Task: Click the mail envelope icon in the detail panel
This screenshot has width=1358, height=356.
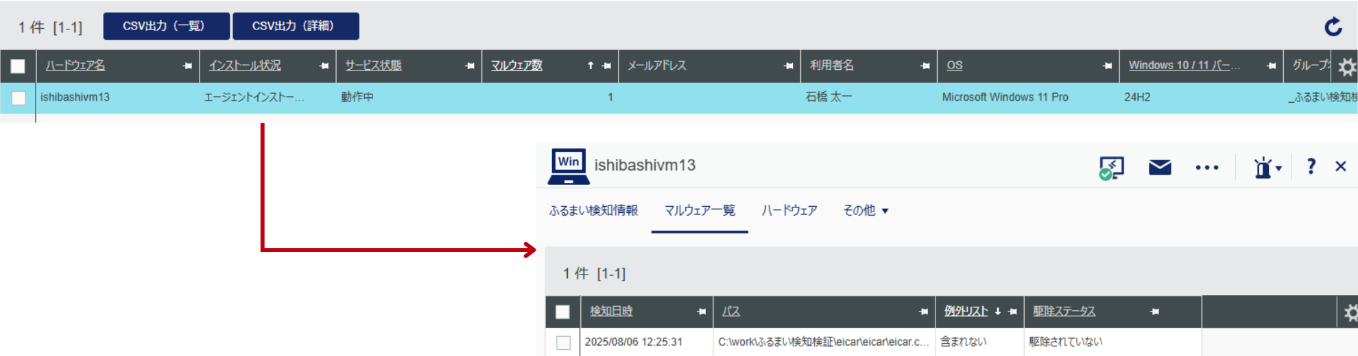Action: click(1160, 167)
